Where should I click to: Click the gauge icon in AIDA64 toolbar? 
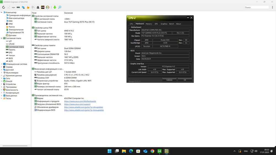point(47,7)
